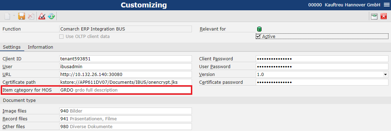Open the Version dropdown
The height and width of the screenshot is (131, 391).
[x=385, y=74]
